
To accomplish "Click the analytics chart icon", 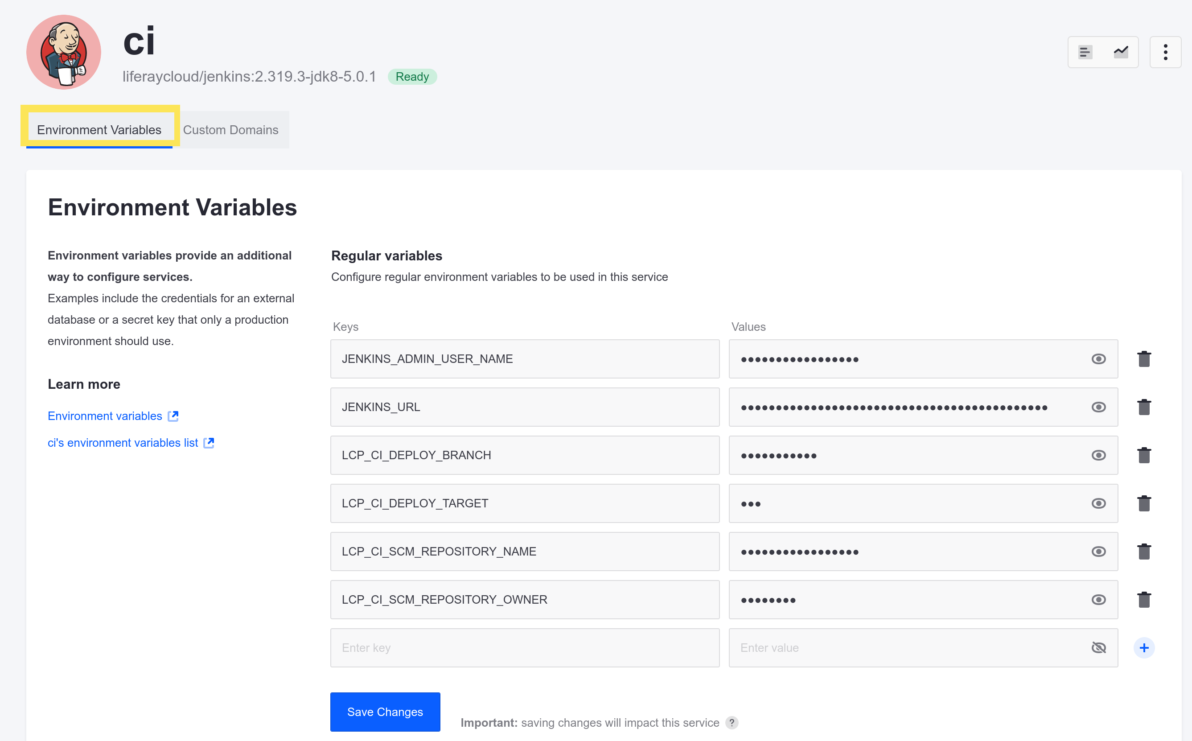I will (x=1120, y=50).
